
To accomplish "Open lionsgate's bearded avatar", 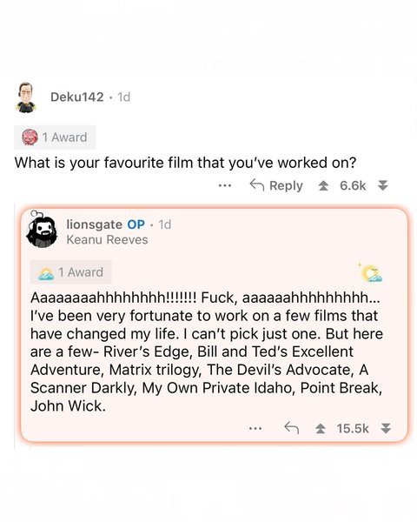I will click(42, 231).
